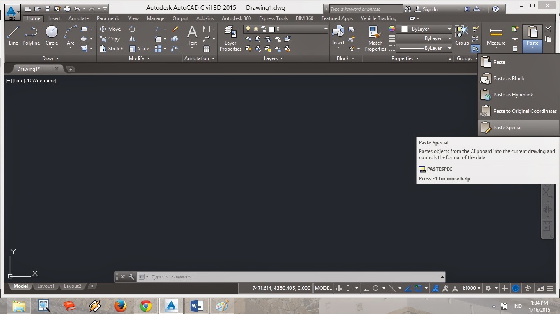Viewport: 560px width, 314px height.
Task: Click the command line customize wrench
Action: coord(132,277)
